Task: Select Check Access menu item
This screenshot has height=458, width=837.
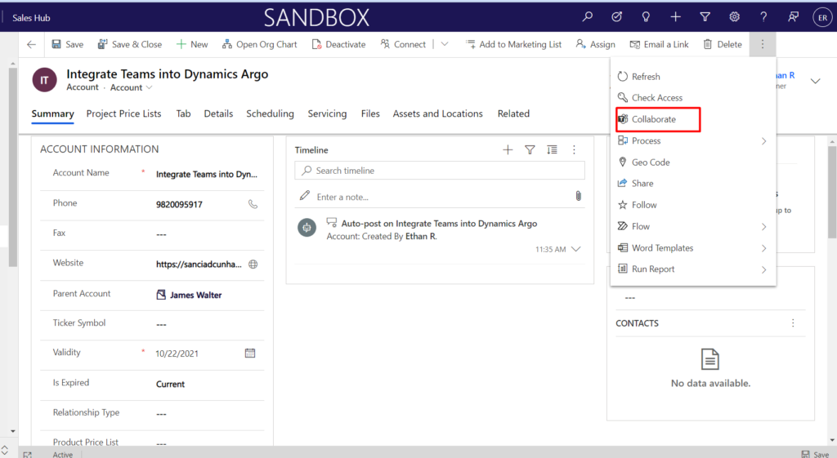Action: 693,98
